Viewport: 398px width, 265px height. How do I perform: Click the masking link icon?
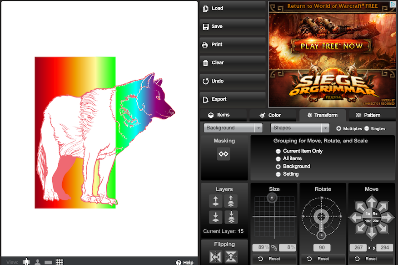224,154
